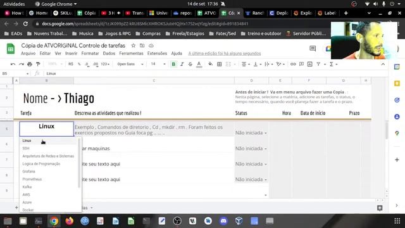Decrease decimal places
This screenshot has height=228, width=405.
point(87,64)
